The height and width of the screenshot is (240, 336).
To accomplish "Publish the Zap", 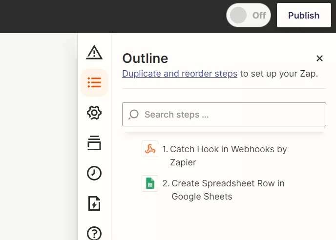I will 304,15.
